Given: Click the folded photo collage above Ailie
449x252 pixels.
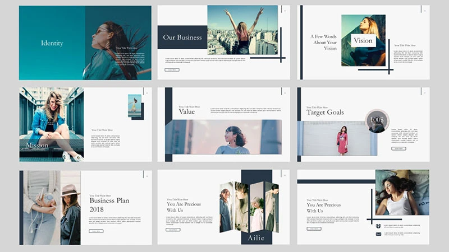Looking at the screenshot, I should click(x=249, y=206).
